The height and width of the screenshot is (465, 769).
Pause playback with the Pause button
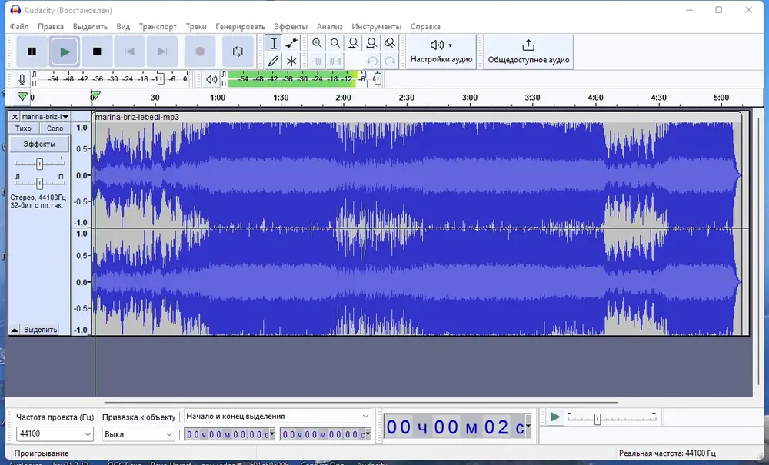[x=32, y=51]
